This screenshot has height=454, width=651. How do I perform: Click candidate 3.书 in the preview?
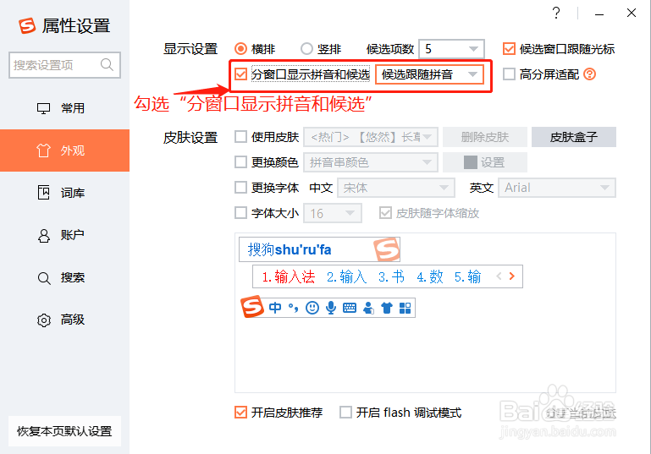[391, 276]
